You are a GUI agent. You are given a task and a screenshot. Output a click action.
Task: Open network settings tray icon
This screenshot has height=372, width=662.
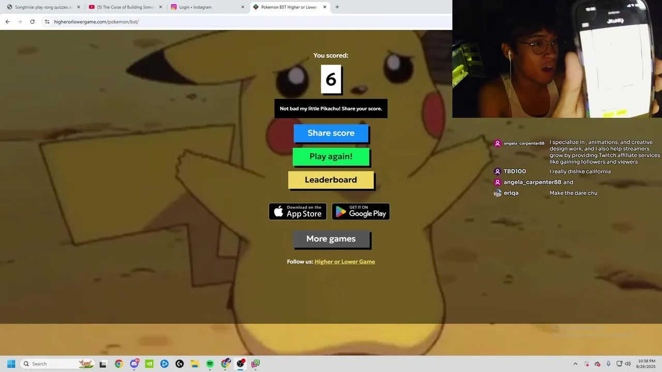[619, 364]
